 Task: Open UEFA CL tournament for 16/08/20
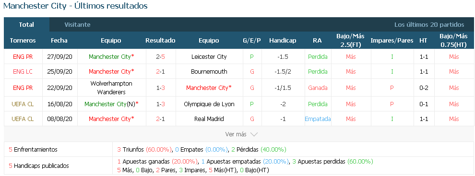click(23, 104)
